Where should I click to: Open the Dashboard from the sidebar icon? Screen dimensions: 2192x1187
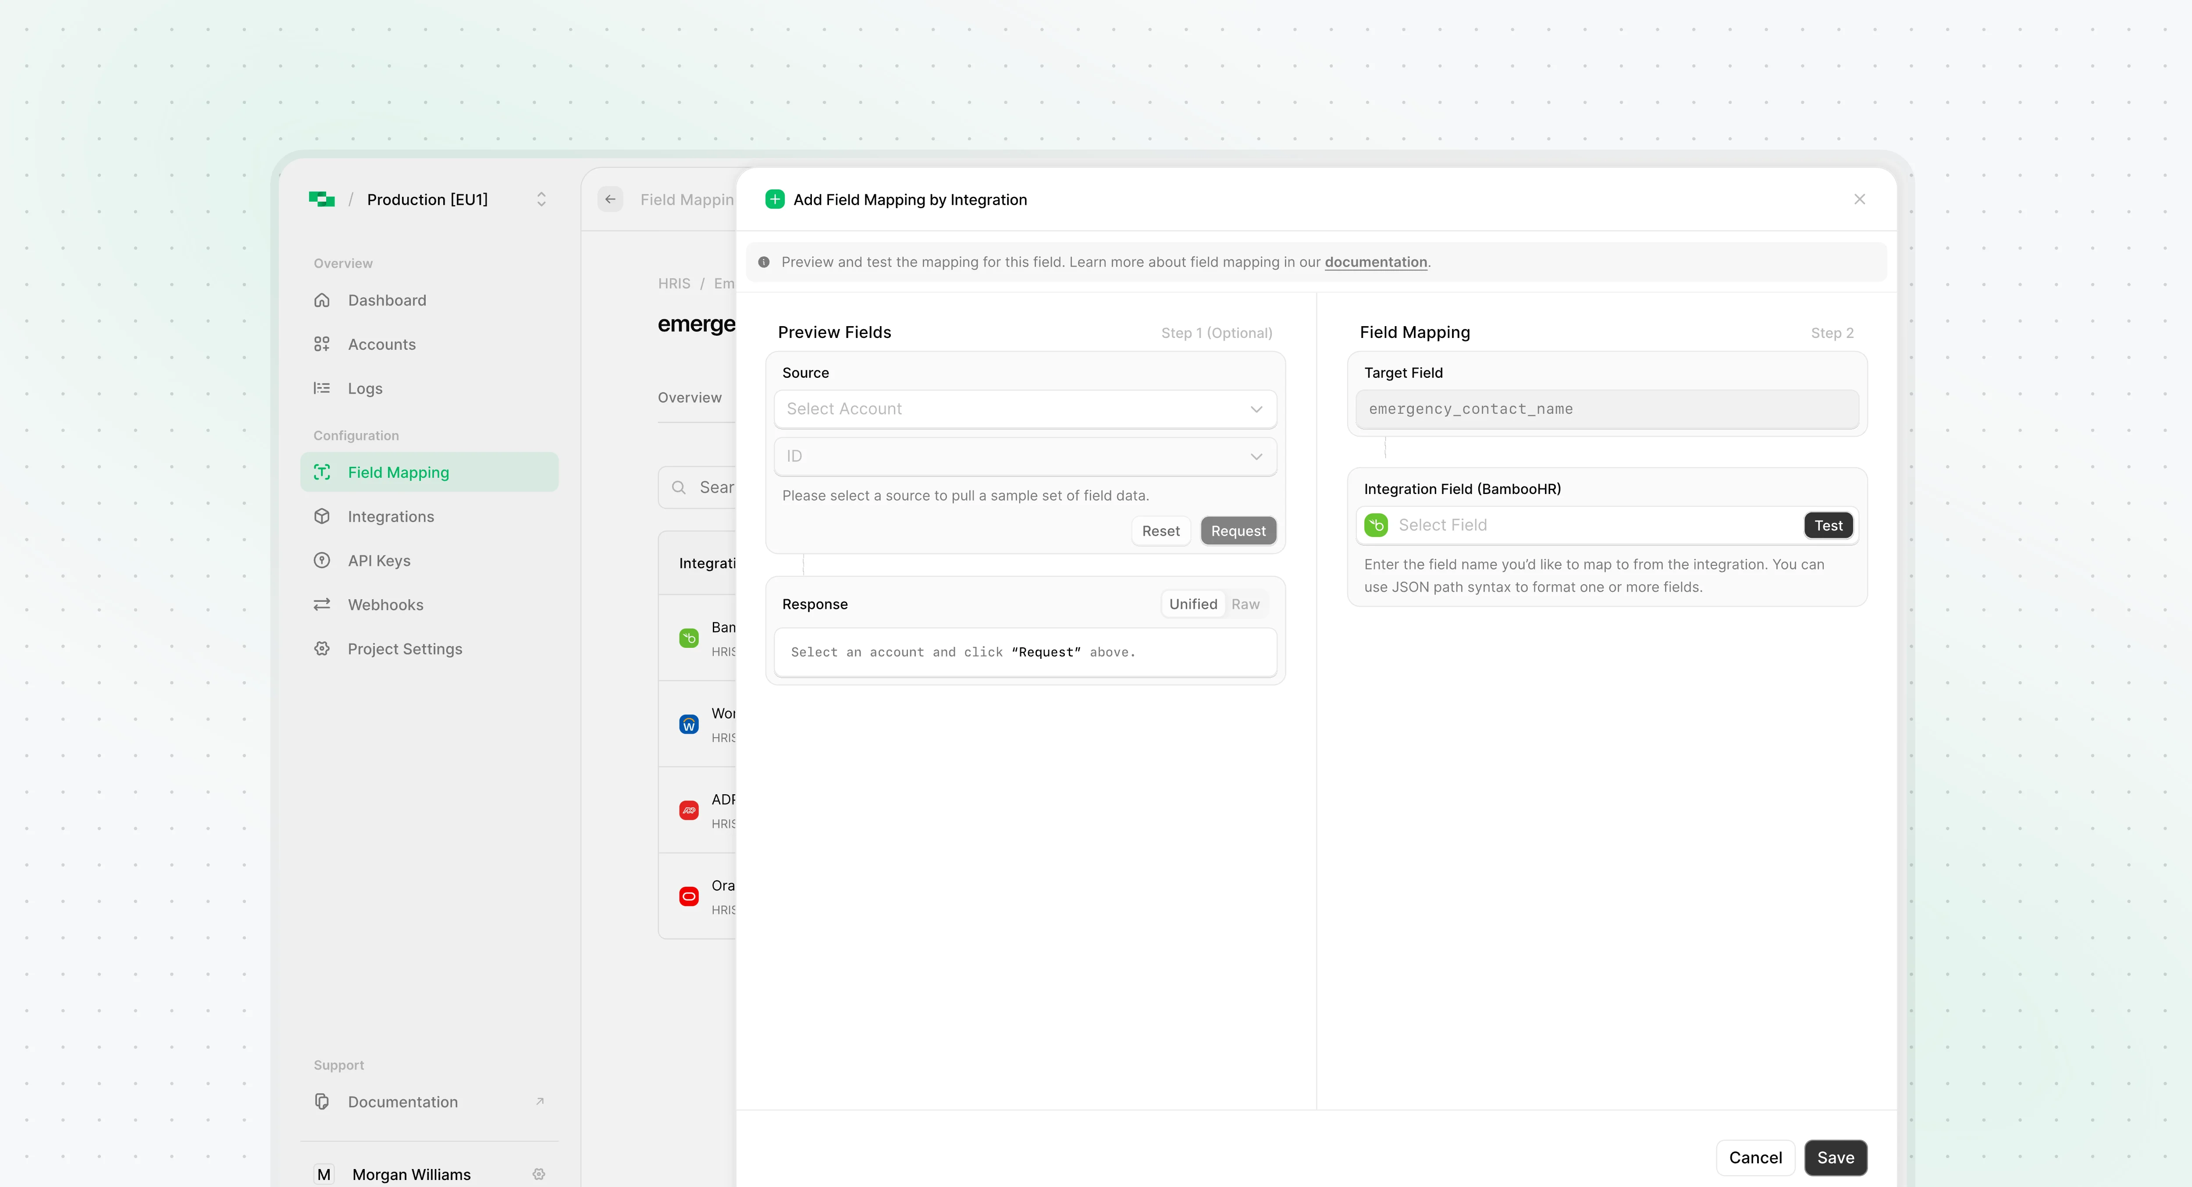click(x=322, y=299)
